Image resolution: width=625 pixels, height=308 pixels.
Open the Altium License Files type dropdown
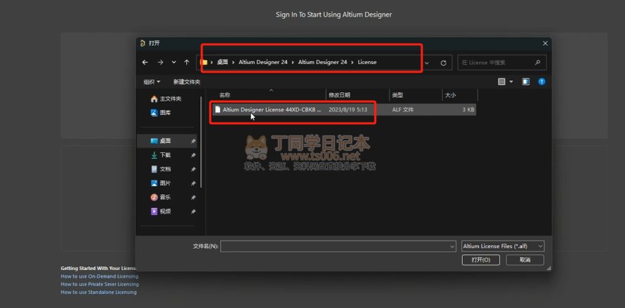coord(502,246)
